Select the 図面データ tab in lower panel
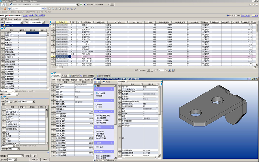 click(74, 76)
